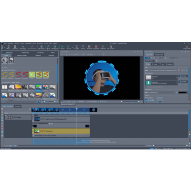Switch to the Ausblendungen toolbox tab
The width and height of the screenshot is (191, 191).
pos(25,53)
